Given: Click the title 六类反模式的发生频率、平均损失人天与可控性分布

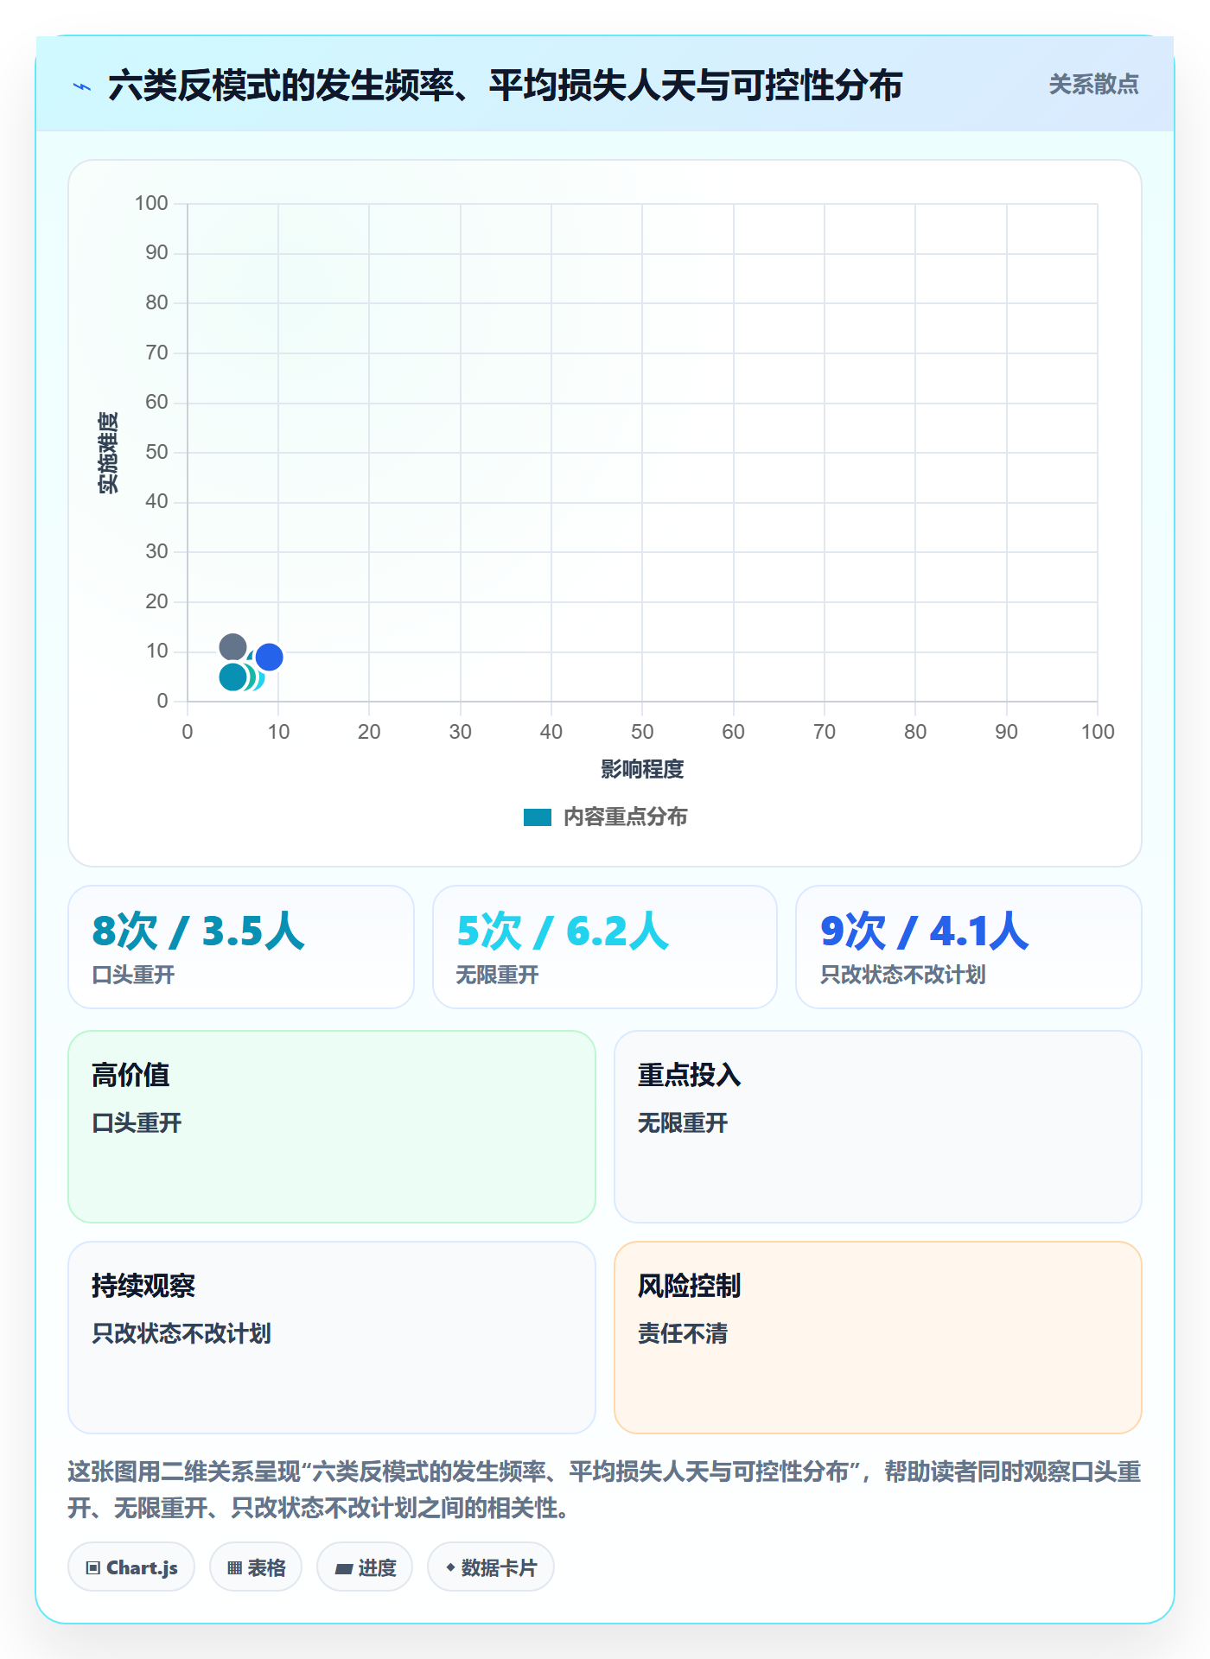Looking at the screenshot, I should 505,86.
